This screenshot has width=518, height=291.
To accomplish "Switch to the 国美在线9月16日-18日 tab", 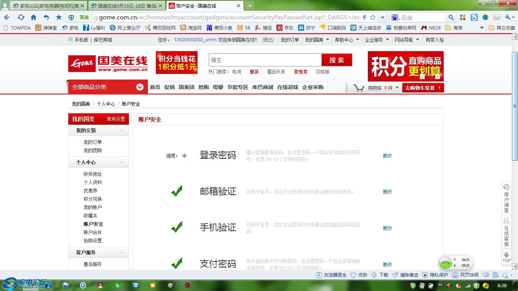I will (127, 6).
